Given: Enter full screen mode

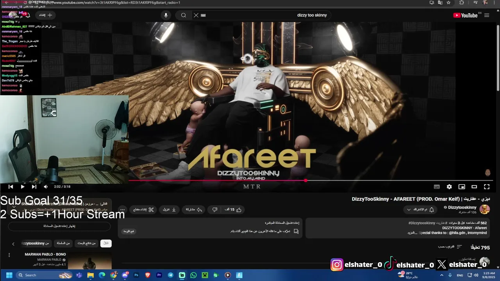Looking at the screenshot, I should (487, 187).
